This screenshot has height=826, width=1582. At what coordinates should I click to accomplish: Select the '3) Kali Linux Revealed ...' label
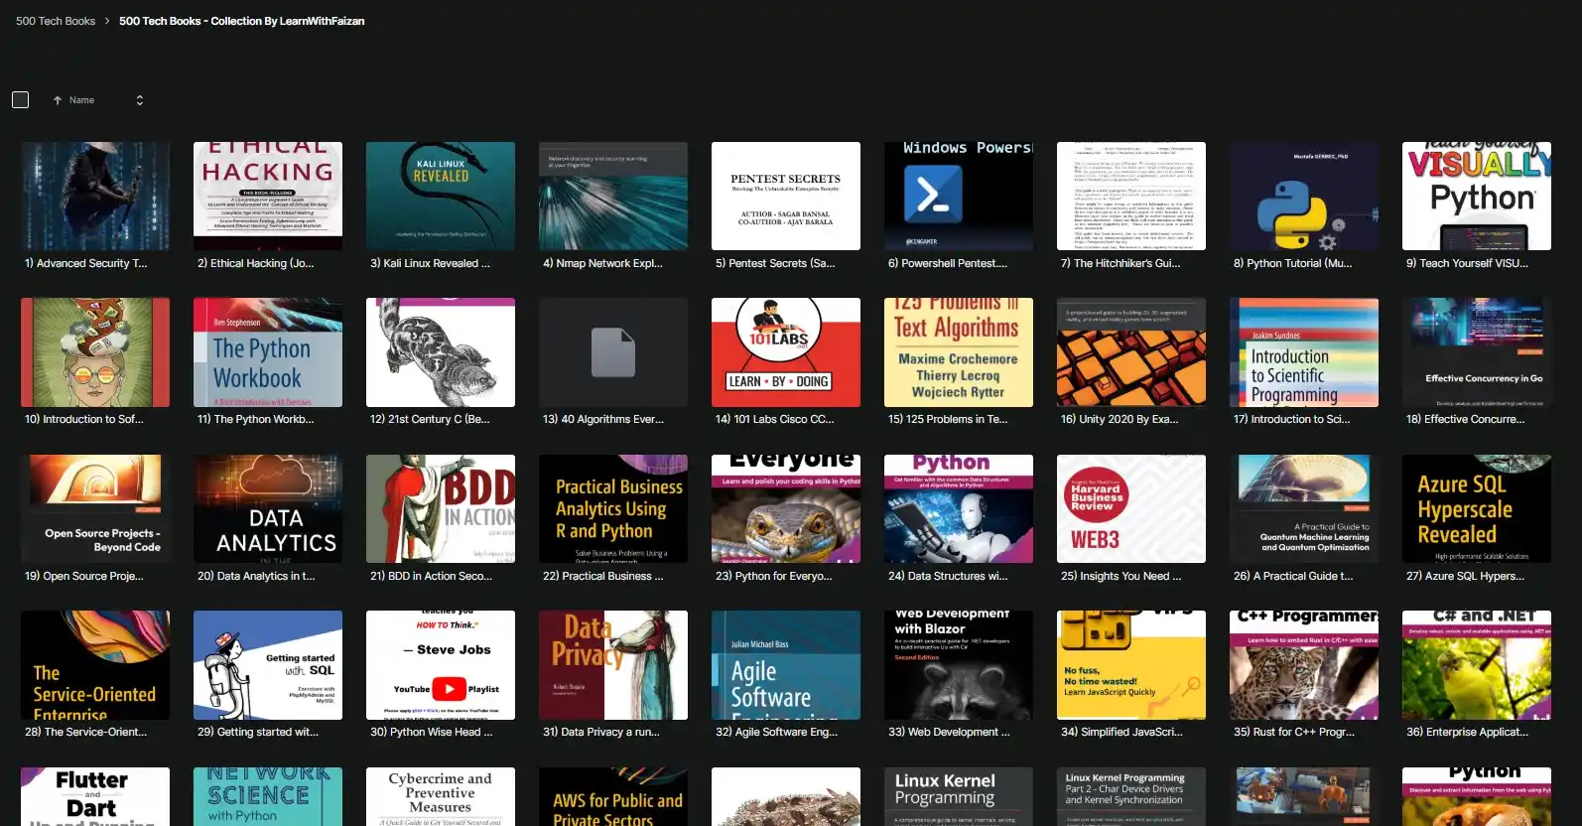[x=430, y=264]
